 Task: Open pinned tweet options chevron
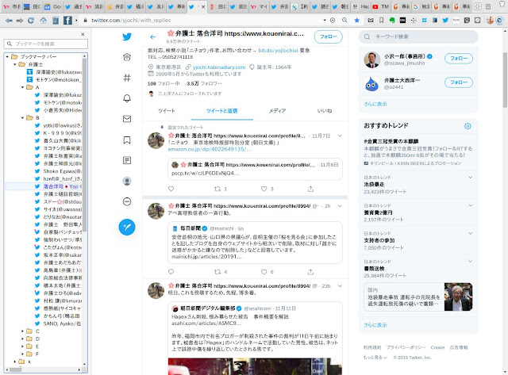tap(340, 136)
